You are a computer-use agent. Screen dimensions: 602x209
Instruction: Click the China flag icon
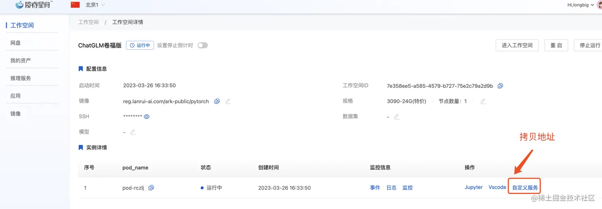click(75, 5)
